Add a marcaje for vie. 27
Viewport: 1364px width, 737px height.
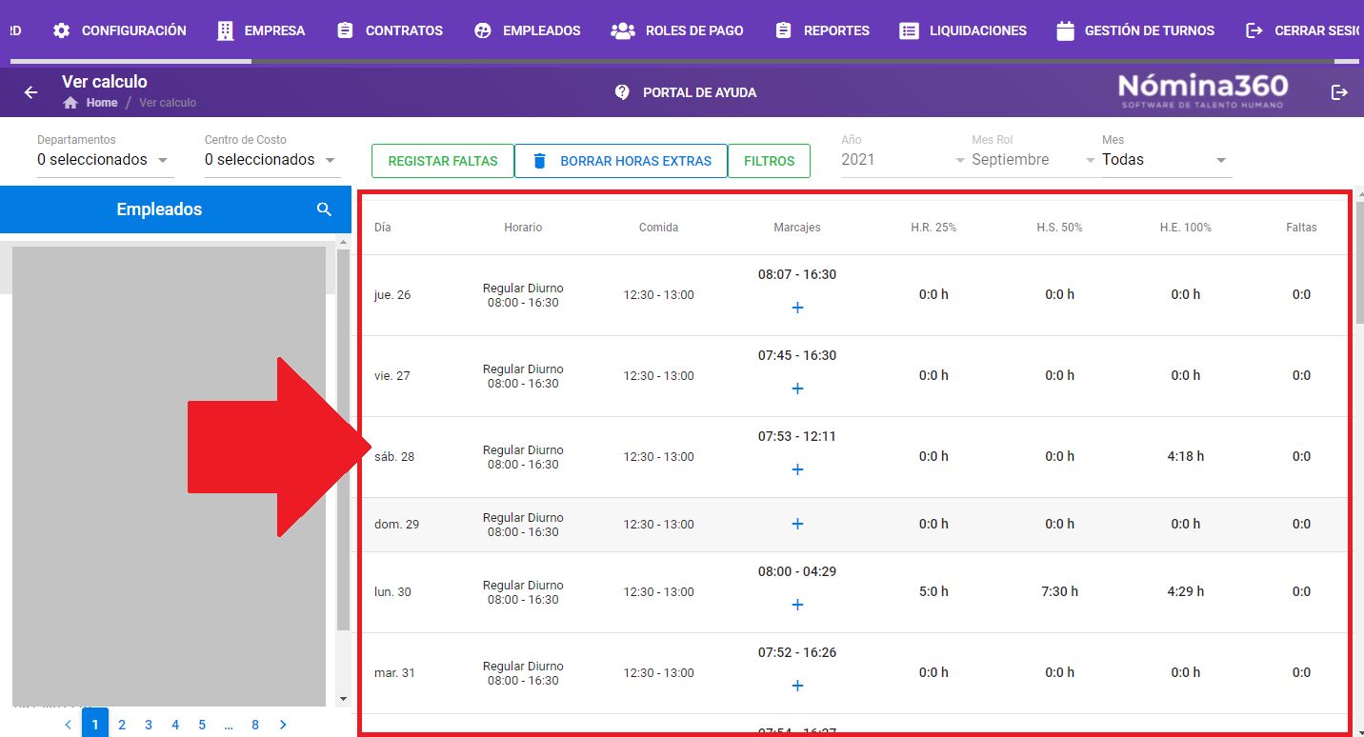[x=797, y=388]
